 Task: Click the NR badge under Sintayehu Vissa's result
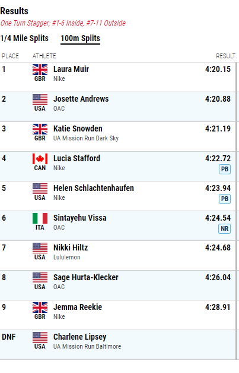coord(225,229)
